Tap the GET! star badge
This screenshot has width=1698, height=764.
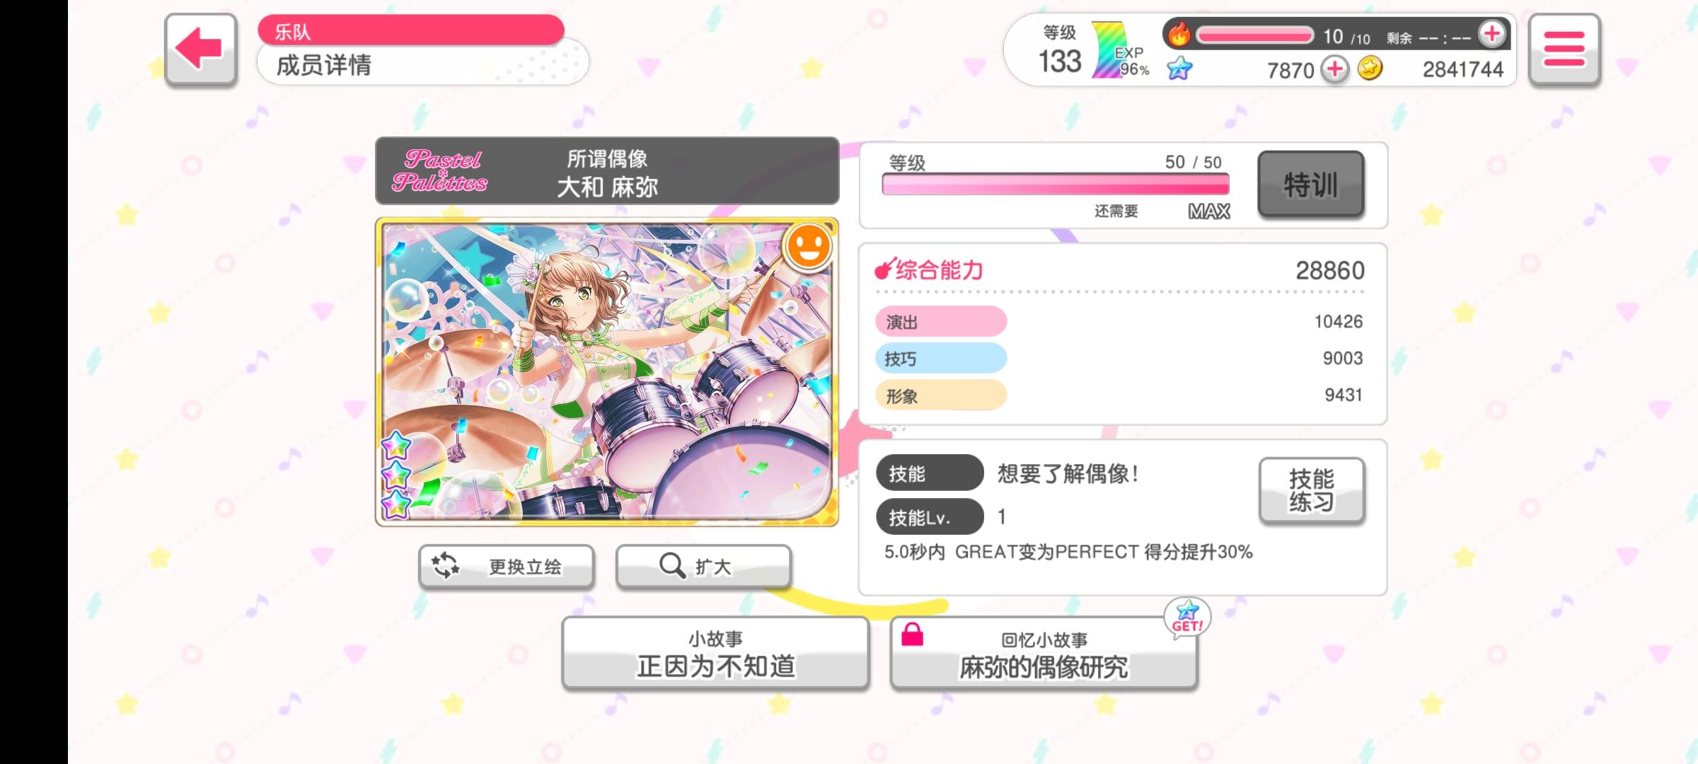[x=1187, y=618]
